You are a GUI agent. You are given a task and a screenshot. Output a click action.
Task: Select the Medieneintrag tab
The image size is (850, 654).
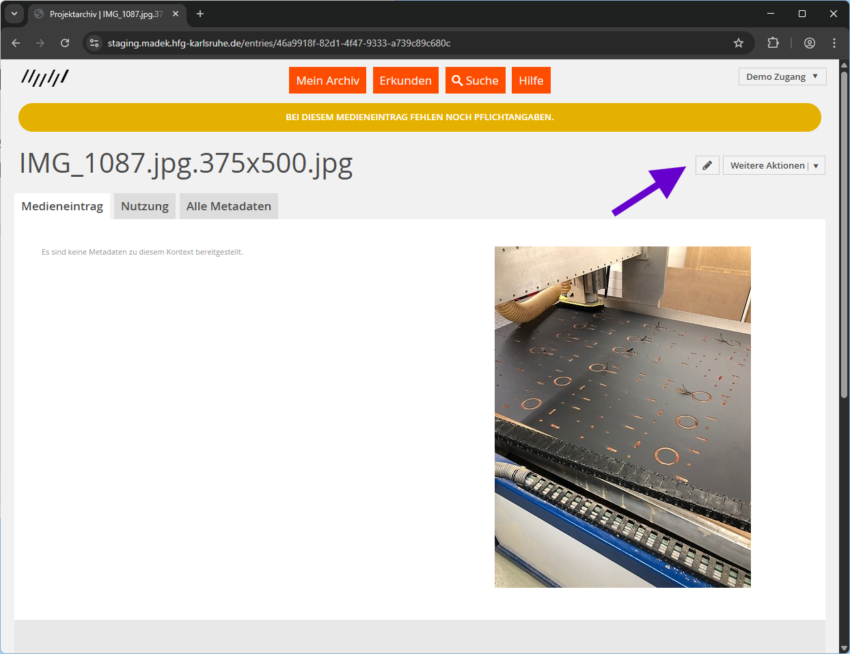point(62,206)
